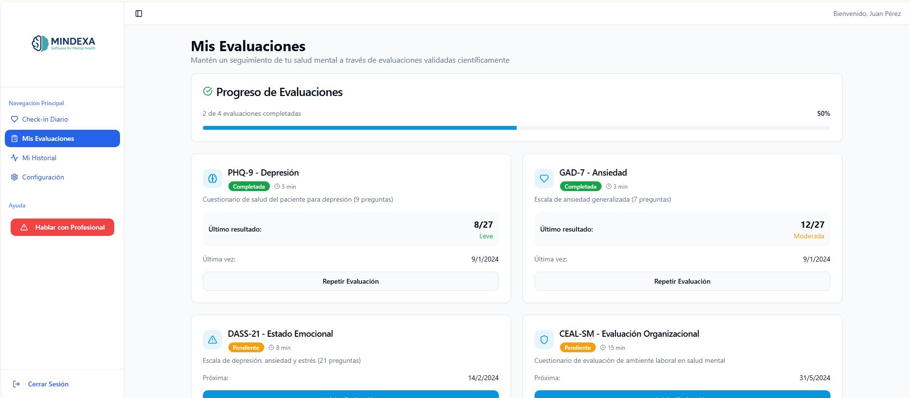Click the Pendiente badge on the DASS-21 card

pos(246,348)
